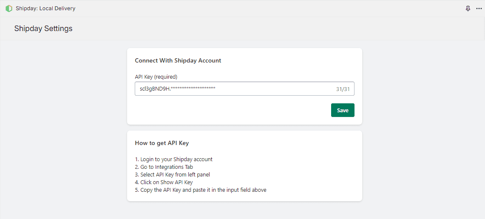Image resolution: width=485 pixels, height=219 pixels.
Task: Click step 3 'Select API Key from left panel'
Action: pos(172,175)
